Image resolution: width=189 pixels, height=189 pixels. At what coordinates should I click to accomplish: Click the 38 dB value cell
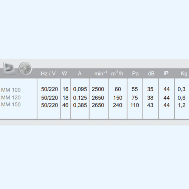[150, 98]
